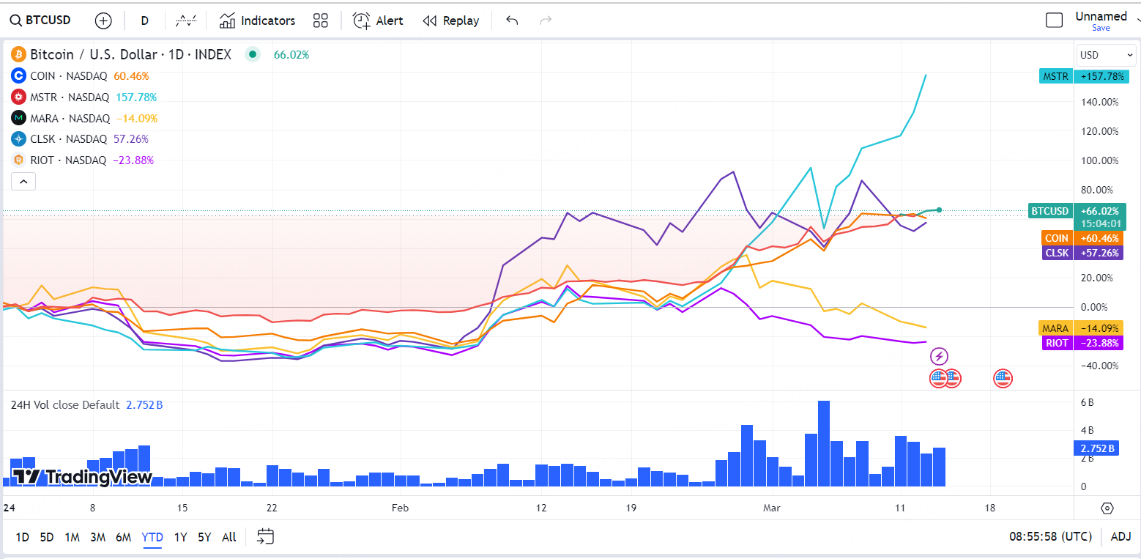The image size is (1141, 559).
Task: Click the undo arrow icon
Action: coord(512,21)
